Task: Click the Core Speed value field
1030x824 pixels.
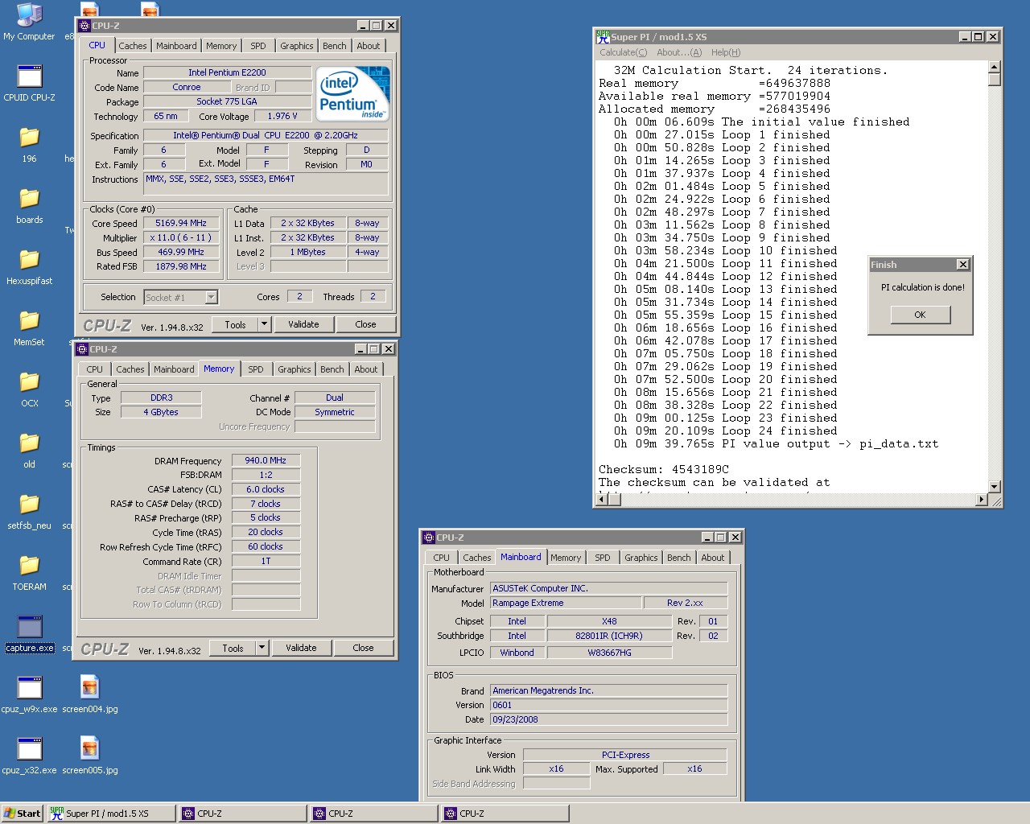Action: [x=181, y=223]
